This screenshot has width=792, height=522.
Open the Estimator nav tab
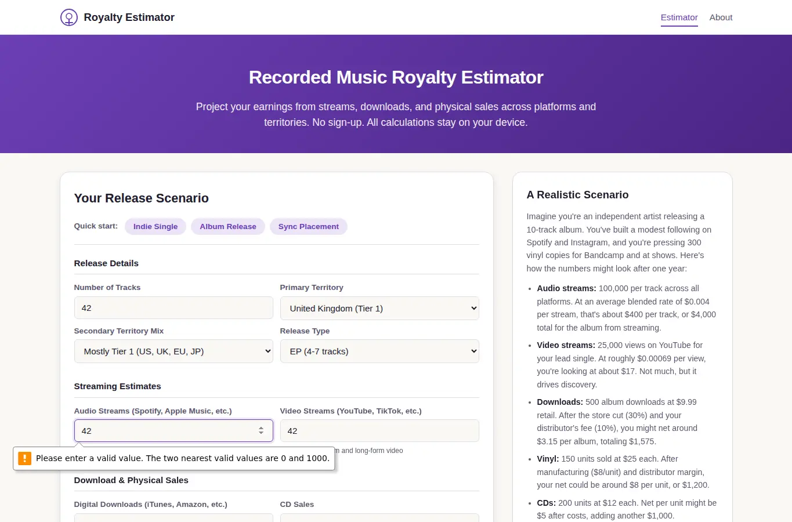coord(679,17)
